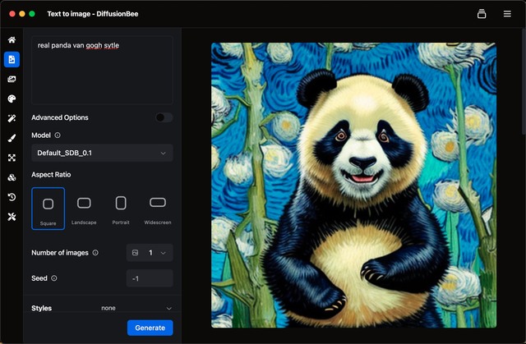Image resolution: width=526 pixels, height=344 pixels.
Task: Expand the Styles dropdown showing none
Action: tap(137, 308)
